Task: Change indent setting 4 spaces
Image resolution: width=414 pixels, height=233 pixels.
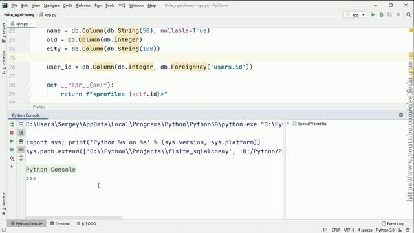Action: (x=365, y=230)
